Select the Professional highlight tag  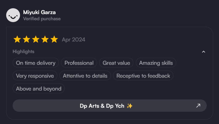[x=79, y=63]
